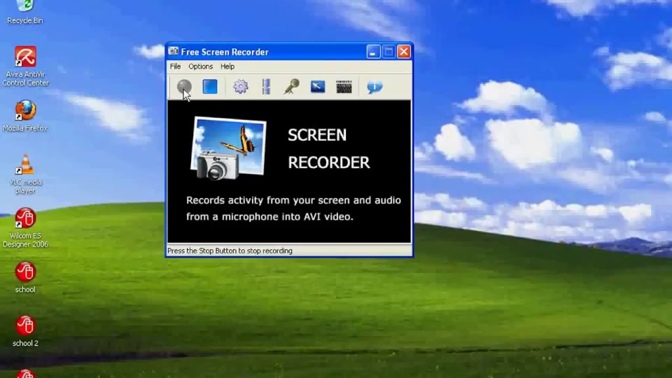Click the Free Screen Recorder title bar icon
The width and height of the screenshot is (672, 378).
pos(173,51)
